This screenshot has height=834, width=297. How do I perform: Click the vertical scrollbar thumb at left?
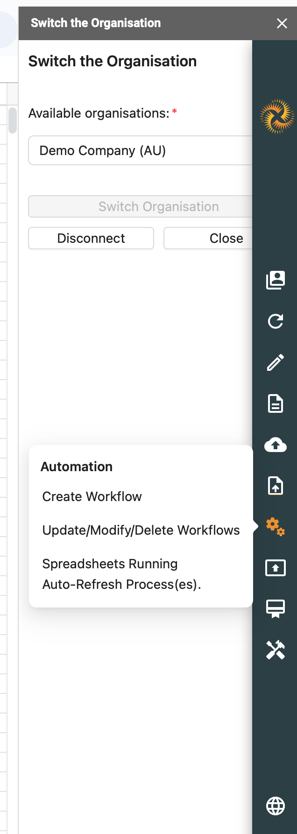pos(13,120)
